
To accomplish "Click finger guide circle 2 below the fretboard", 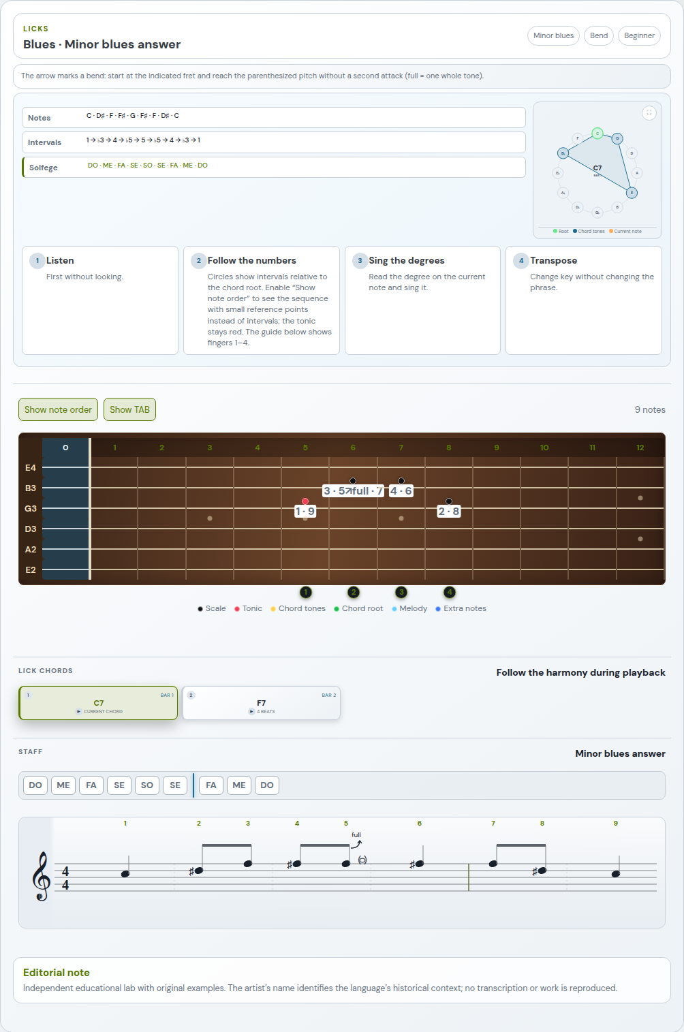I will [354, 592].
